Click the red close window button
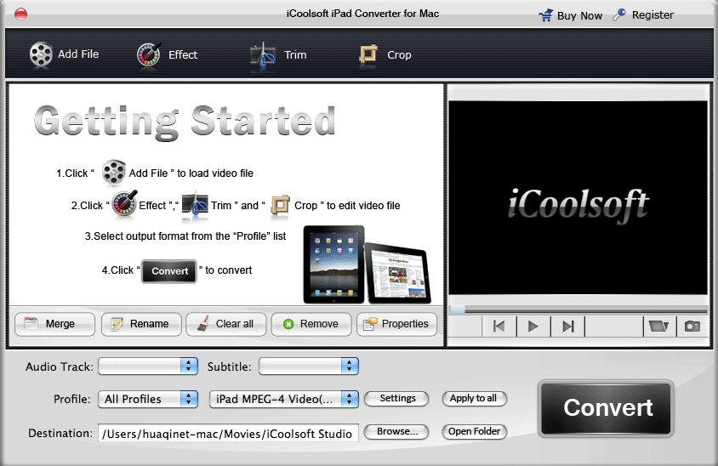Viewport: 718px width, 466px height. coord(20,14)
